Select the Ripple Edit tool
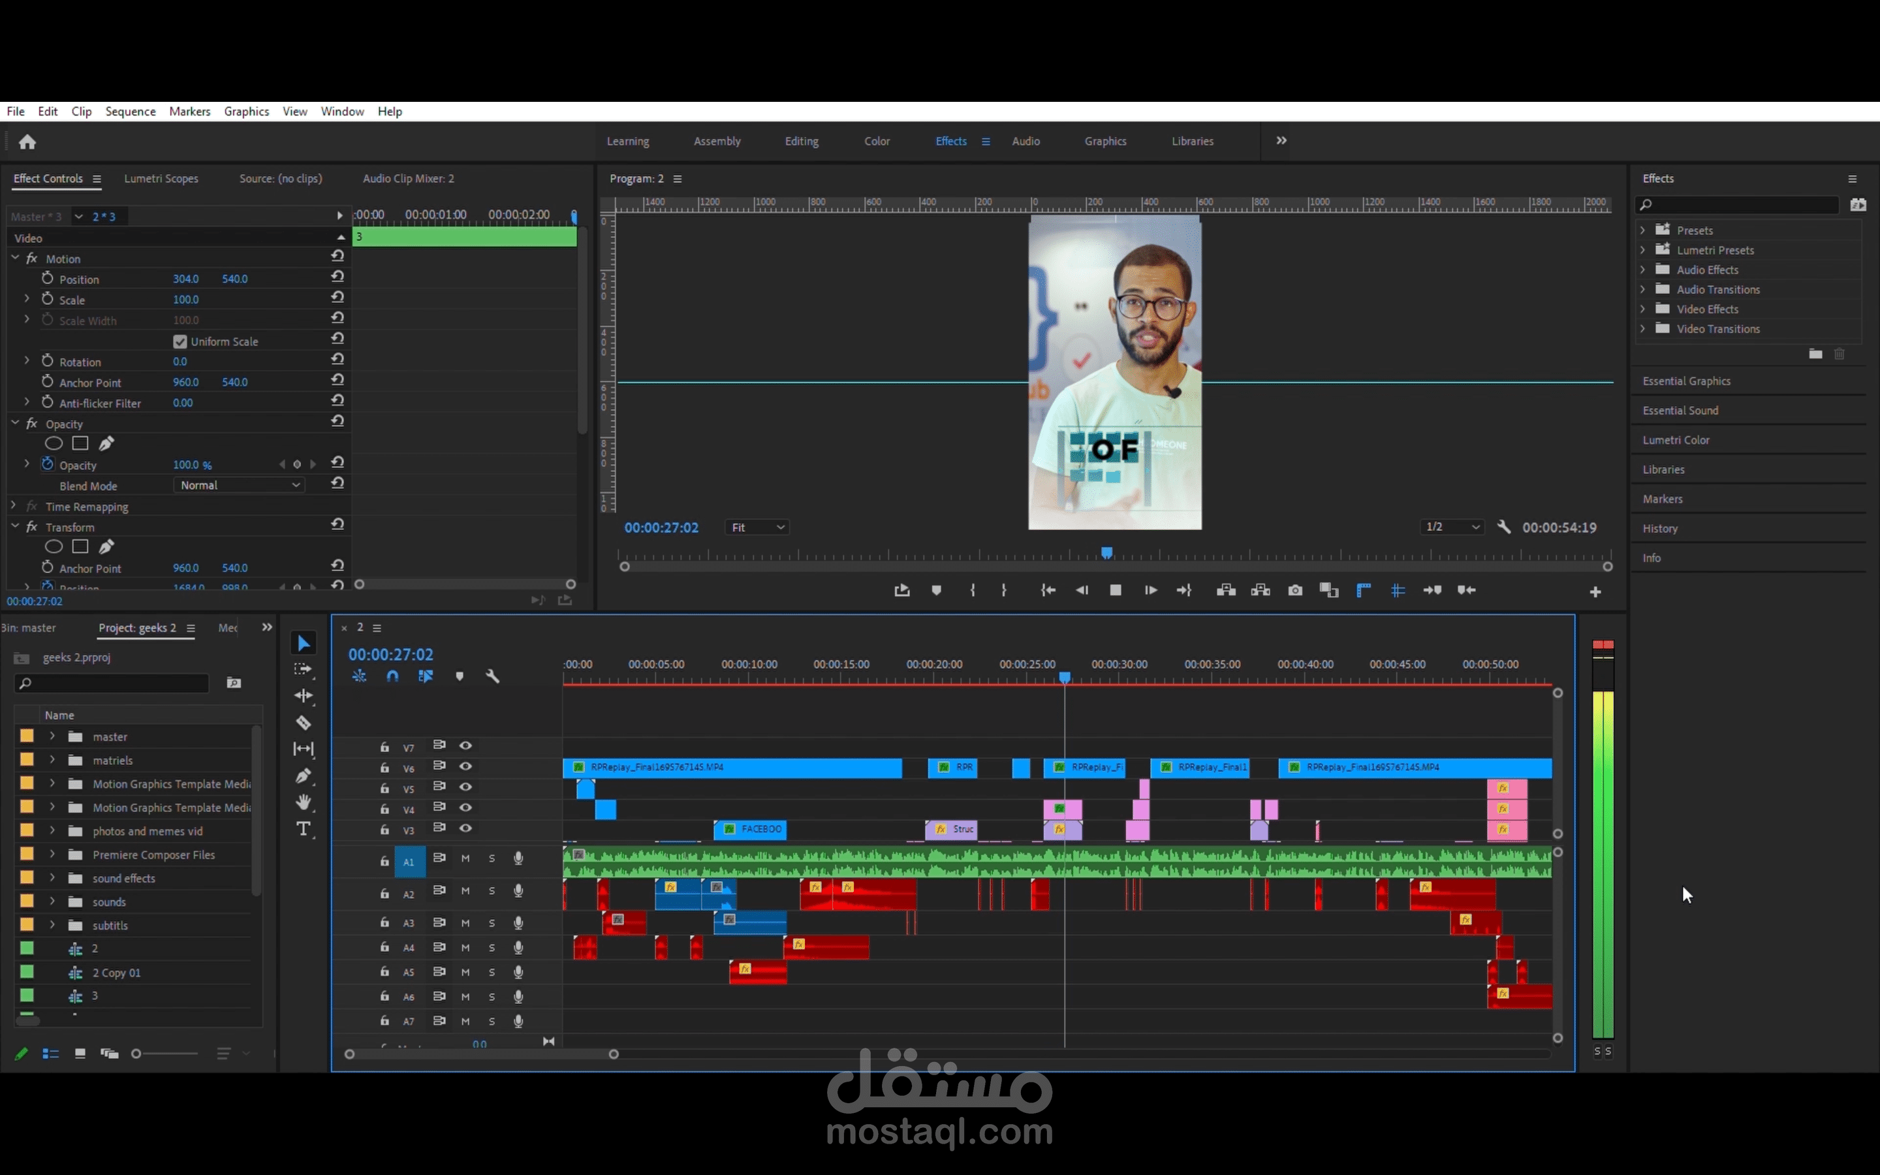Screen dimensions: 1880x1175 (304, 695)
